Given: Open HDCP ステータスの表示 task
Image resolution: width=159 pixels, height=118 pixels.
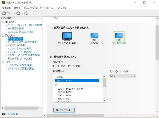Looking at the screenshot, I should 19,48.
